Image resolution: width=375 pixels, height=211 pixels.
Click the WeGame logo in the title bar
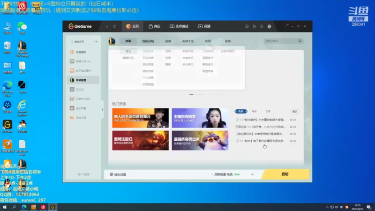click(80, 26)
